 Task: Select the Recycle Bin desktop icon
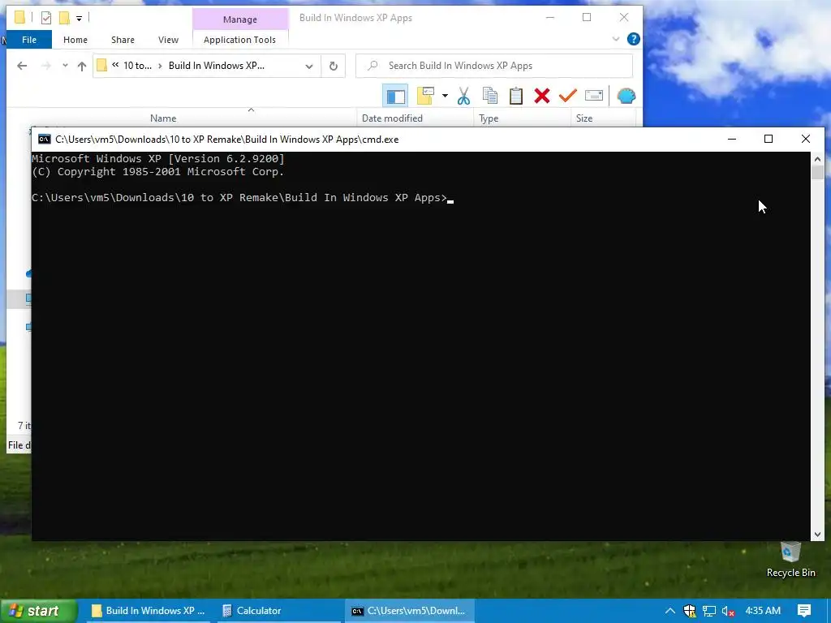pyautogui.click(x=790, y=559)
